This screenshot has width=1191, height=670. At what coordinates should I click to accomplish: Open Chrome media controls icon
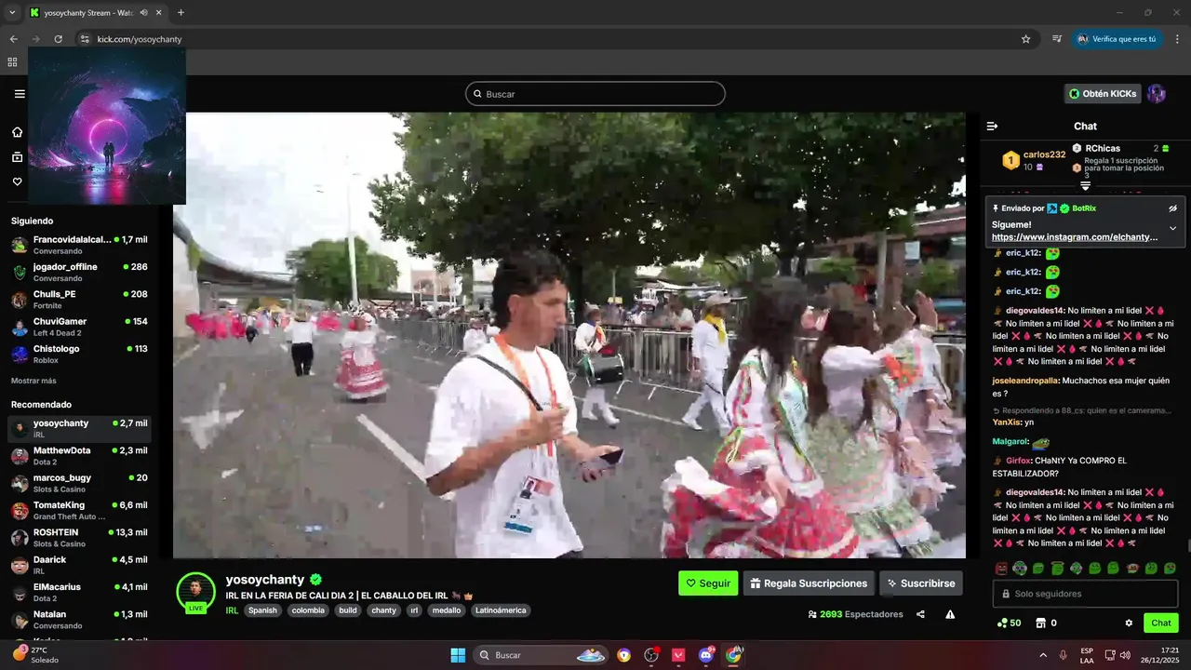tap(1057, 39)
